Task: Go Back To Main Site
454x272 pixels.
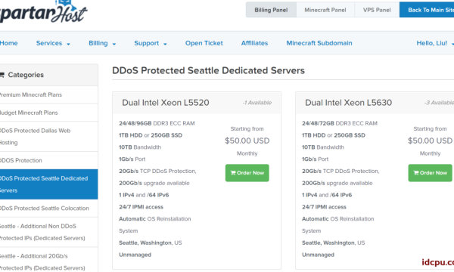Action: [427, 10]
